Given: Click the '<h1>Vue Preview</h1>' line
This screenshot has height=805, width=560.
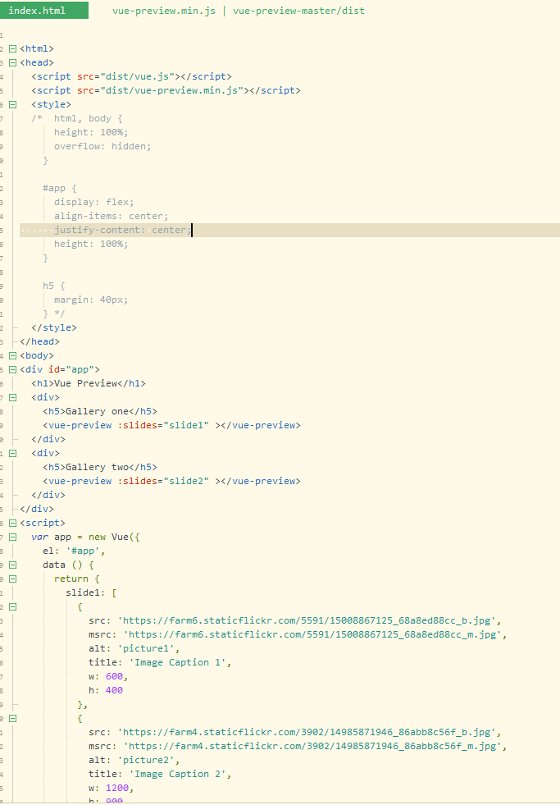Looking at the screenshot, I should 89,383.
